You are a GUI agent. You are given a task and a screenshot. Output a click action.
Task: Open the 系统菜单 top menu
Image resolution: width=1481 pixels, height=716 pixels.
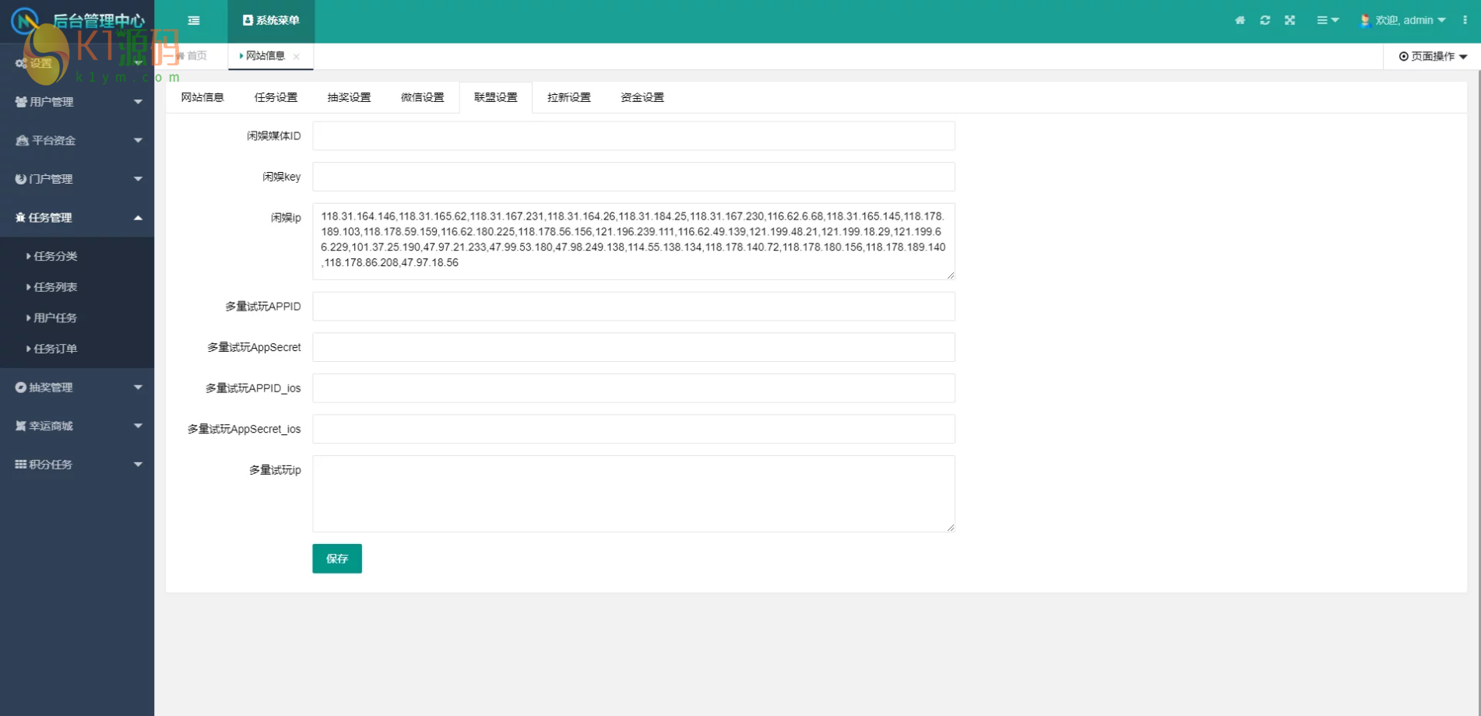[271, 20]
